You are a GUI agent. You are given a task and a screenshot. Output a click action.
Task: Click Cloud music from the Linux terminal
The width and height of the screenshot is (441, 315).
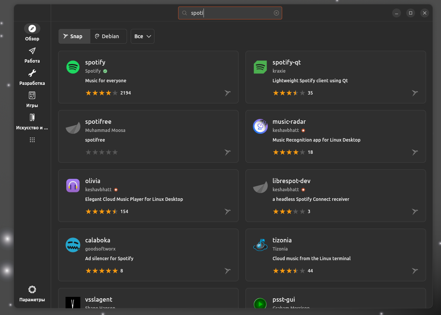(x=311, y=258)
